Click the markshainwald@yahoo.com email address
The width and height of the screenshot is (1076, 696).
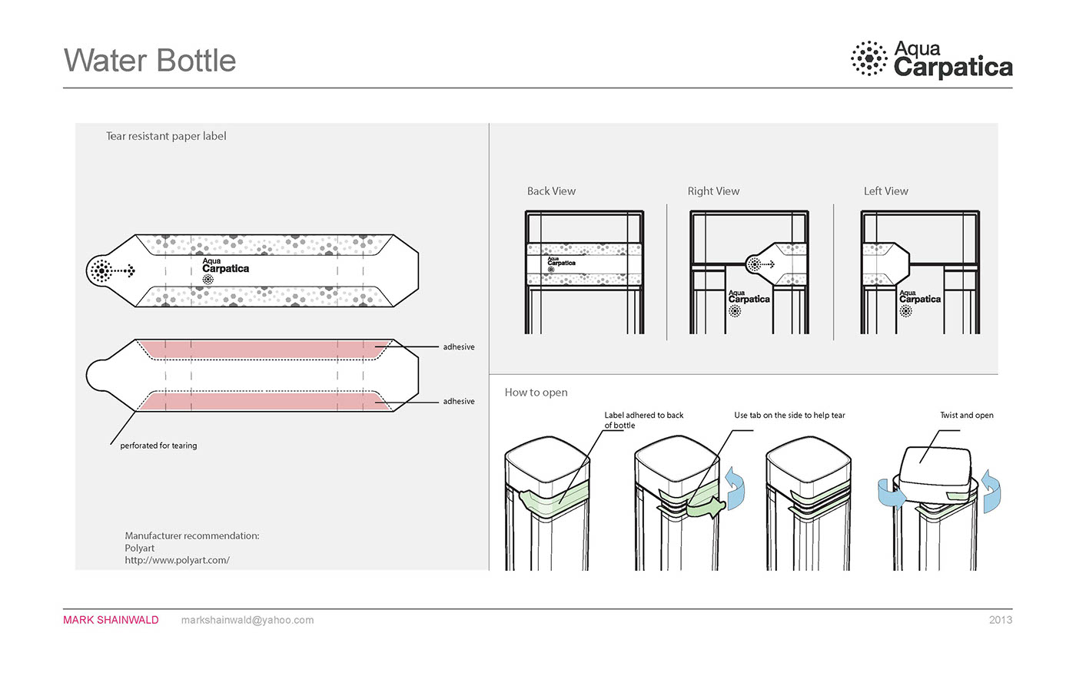tap(247, 620)
